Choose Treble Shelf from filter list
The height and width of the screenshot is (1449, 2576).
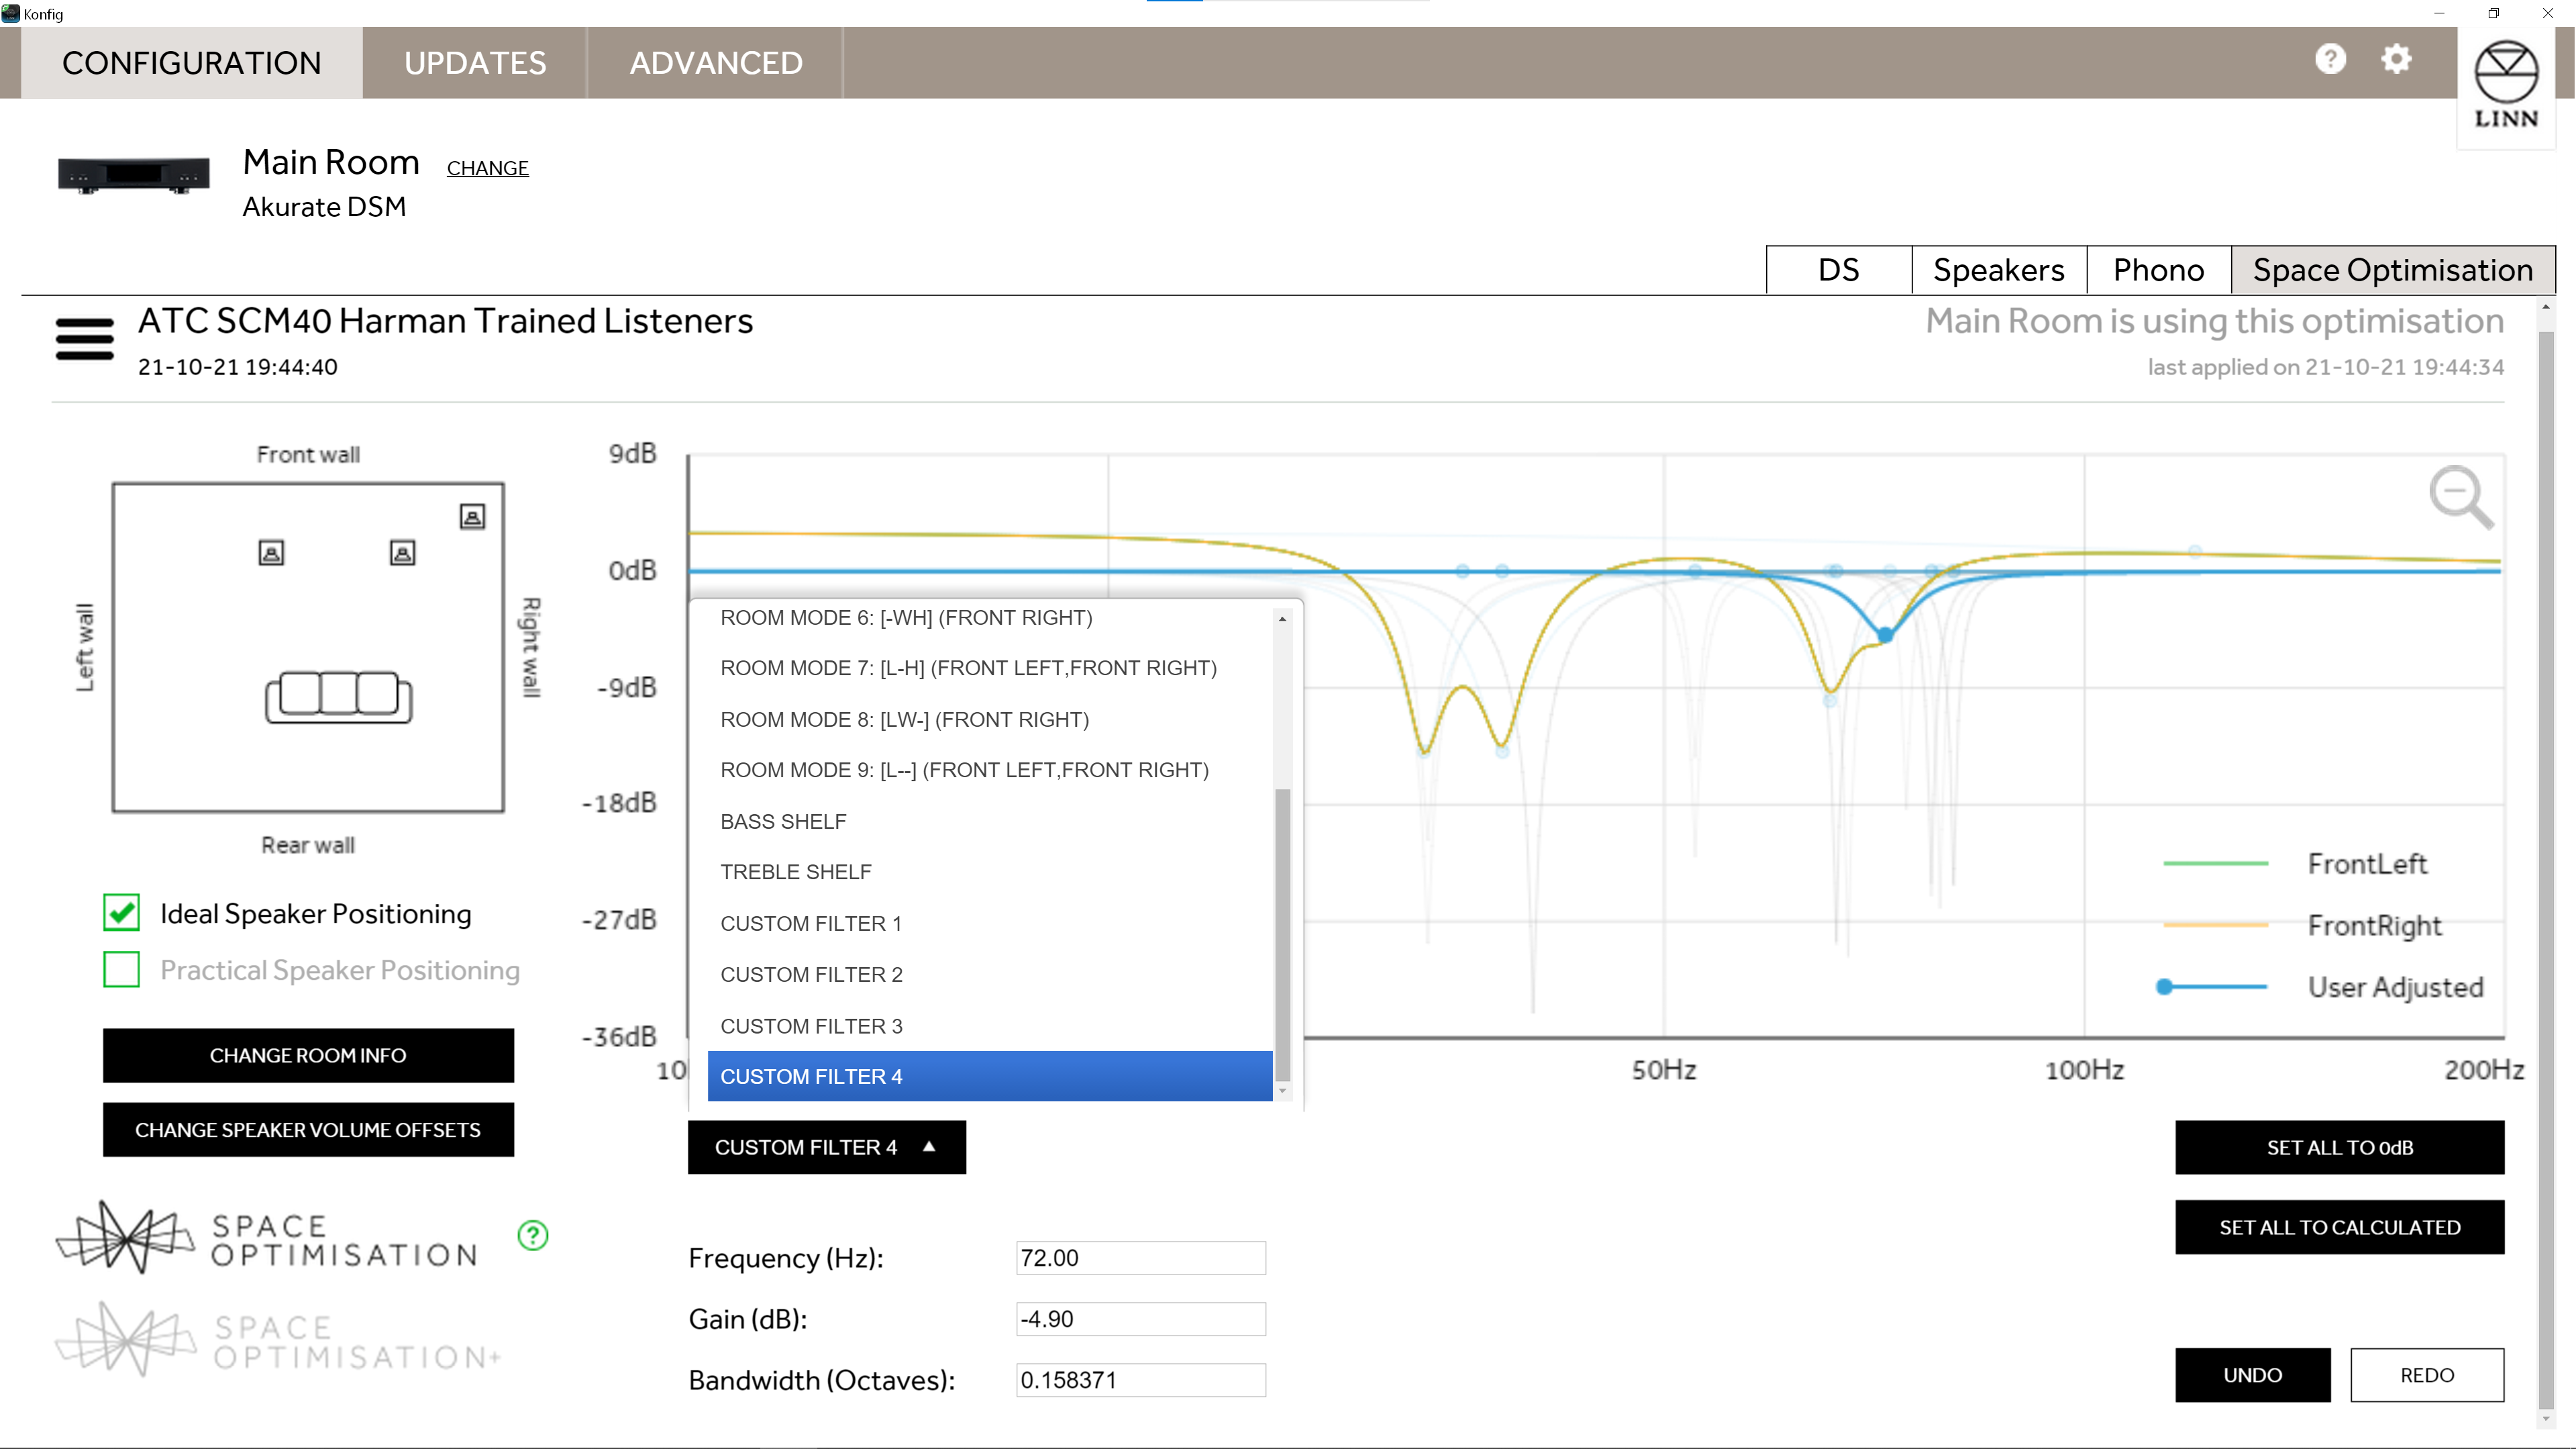(990, 872)
